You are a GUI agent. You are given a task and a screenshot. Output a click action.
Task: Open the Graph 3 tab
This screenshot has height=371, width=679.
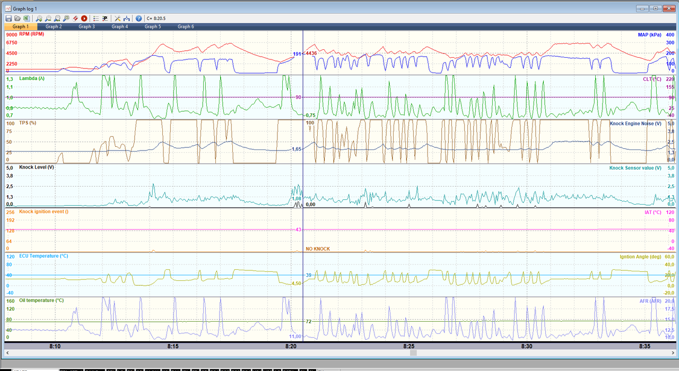(86, 26)
